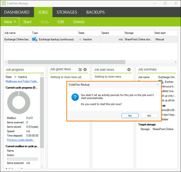The width and height of the screenshot is (181, 172).
Task: Switch to the BACKUPS tab
Action: click(x=95, y=12)
